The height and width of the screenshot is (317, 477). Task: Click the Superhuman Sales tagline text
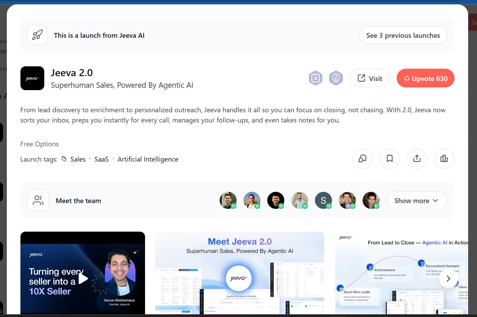pos(122,85)
